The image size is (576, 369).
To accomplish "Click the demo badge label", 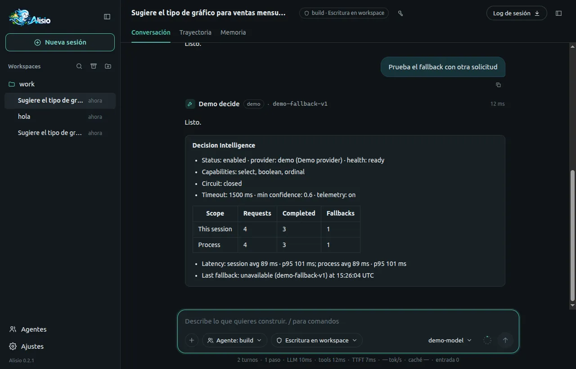I will (254, 104).
